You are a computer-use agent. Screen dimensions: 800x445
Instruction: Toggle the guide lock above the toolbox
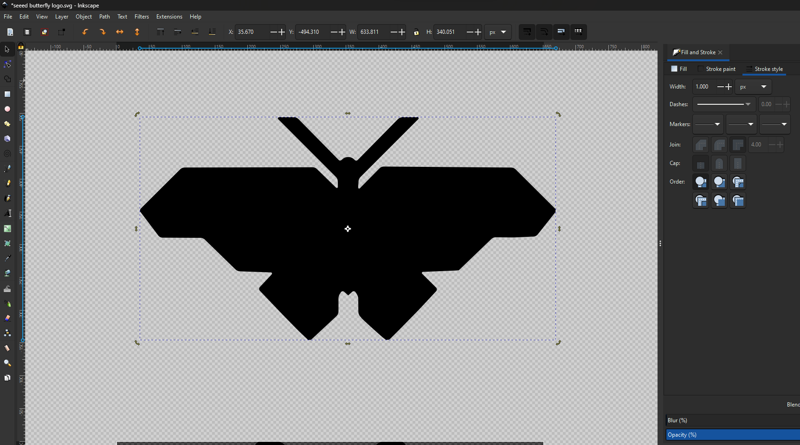coord(21,46)
